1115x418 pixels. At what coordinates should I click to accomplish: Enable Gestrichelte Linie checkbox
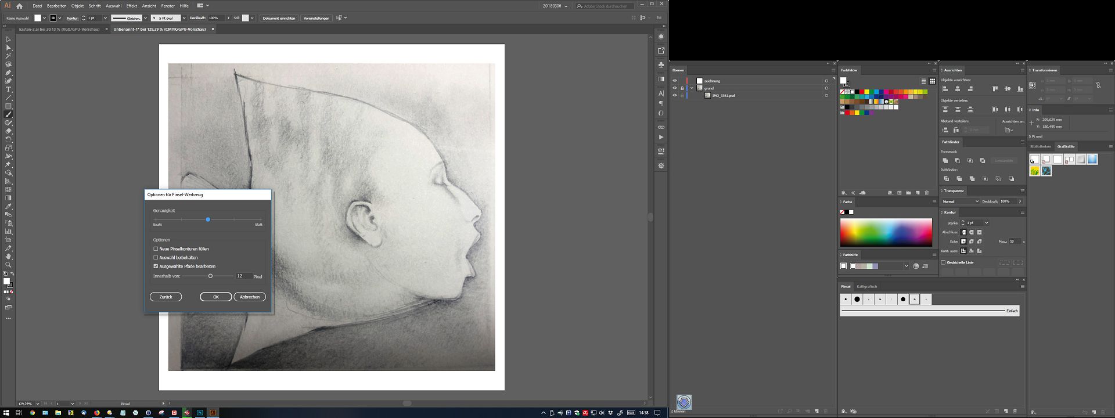coord(943,262)
